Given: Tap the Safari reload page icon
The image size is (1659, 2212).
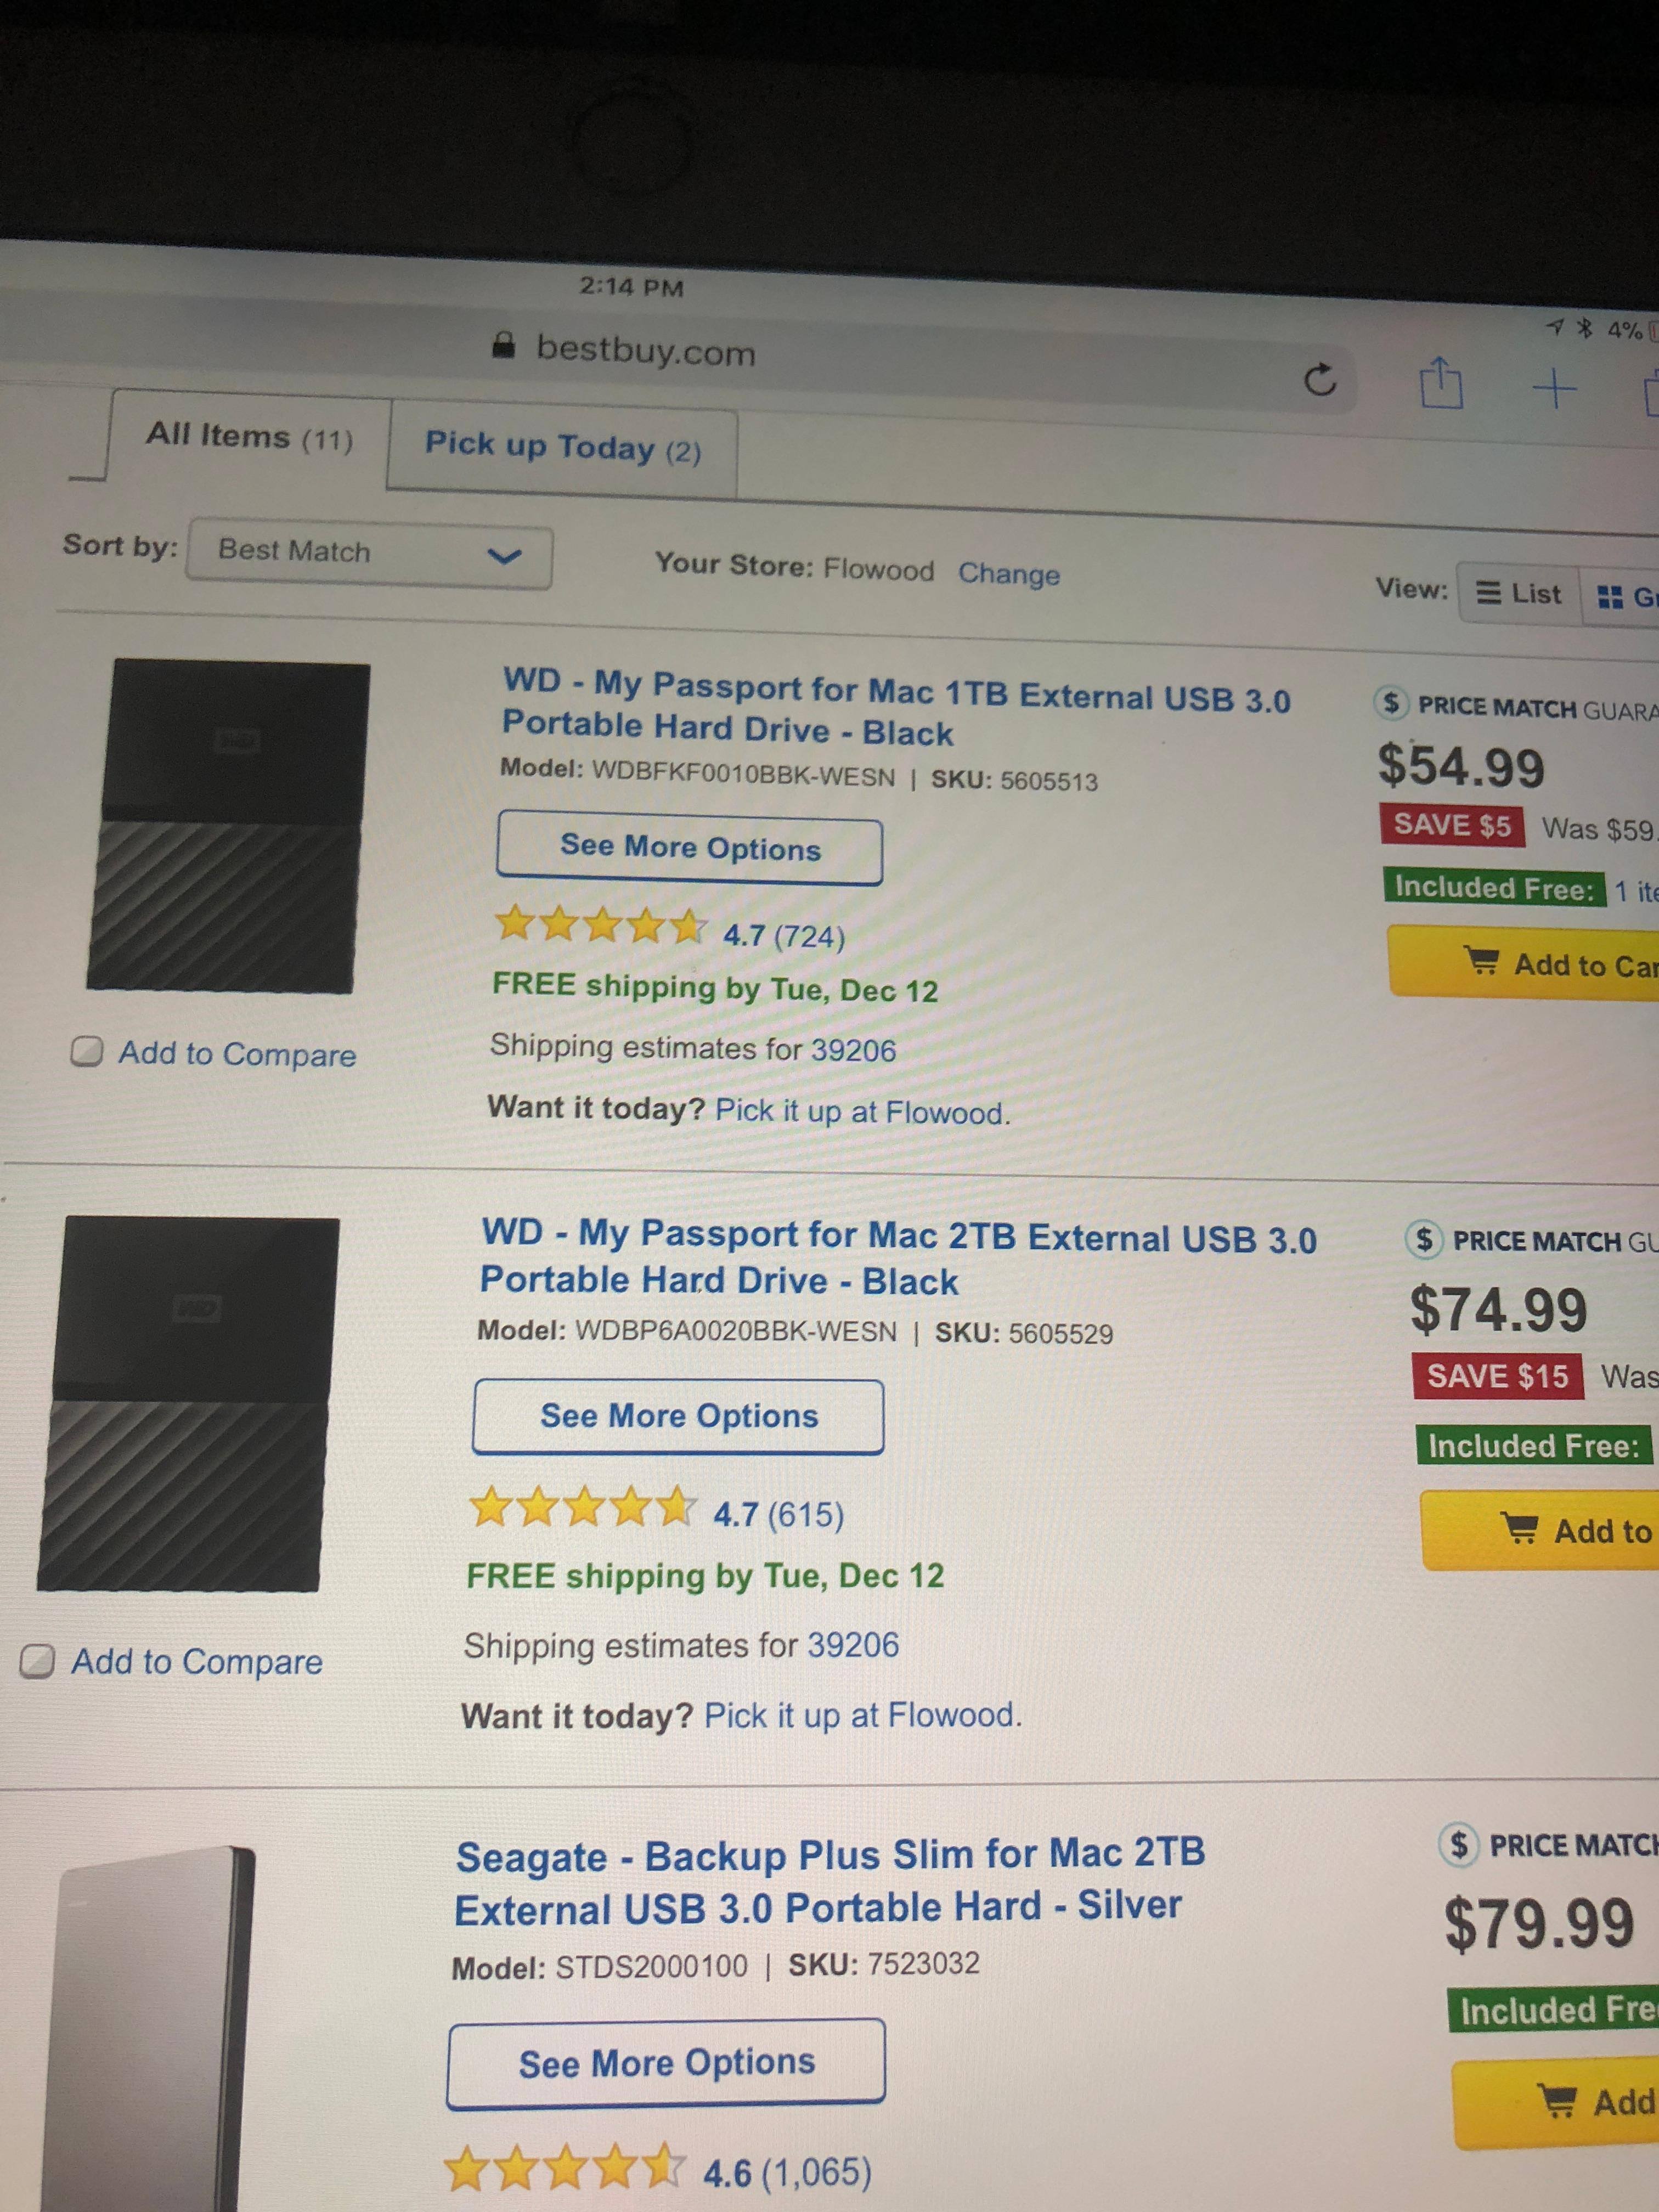Looking at the screenshot, I should click(1320, 380).
